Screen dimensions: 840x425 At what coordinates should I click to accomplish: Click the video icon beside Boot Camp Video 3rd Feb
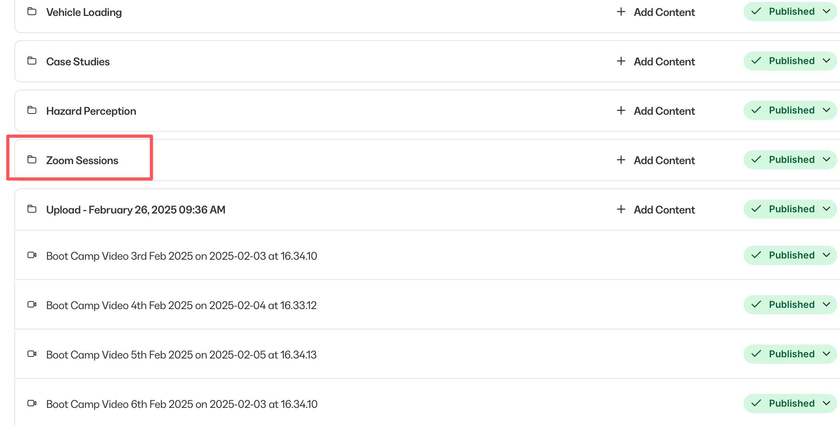point(32,255)
